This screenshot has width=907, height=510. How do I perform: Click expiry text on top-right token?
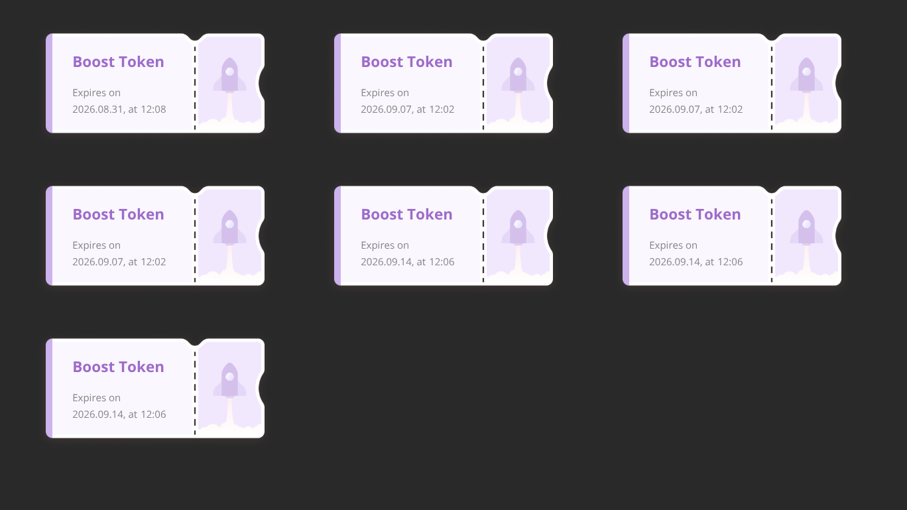(696, 101)
